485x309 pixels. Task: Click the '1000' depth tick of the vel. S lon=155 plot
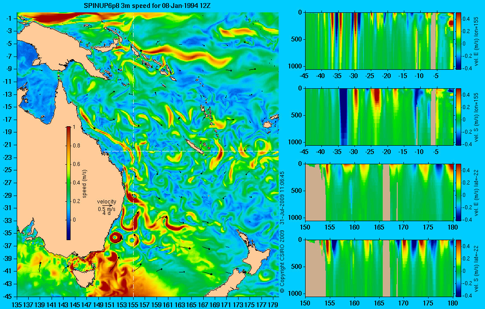coord(296,142)
